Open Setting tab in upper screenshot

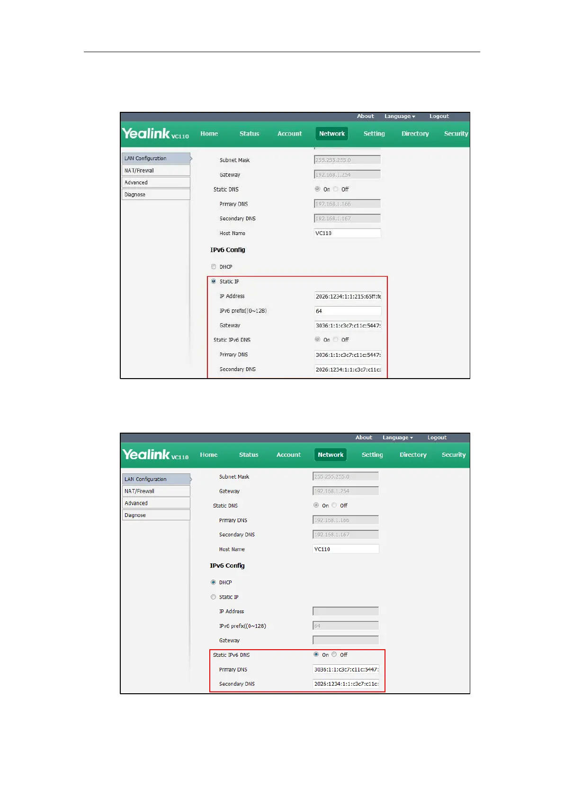(x=374, y=134)
